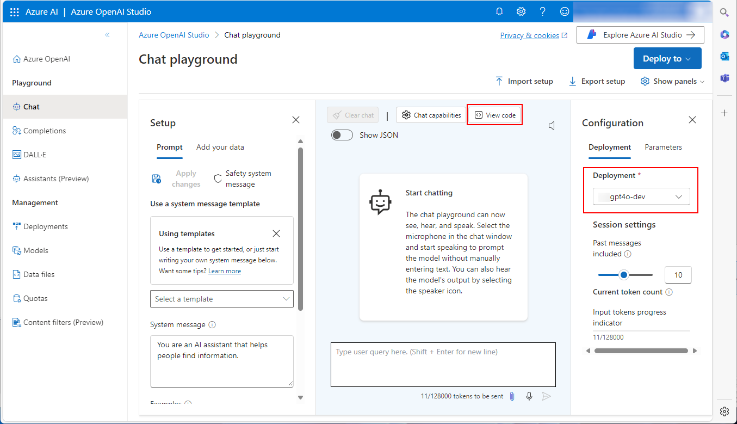This screenshot has height=424, width=737.
Task: Click the Configuration panel horizontal scrollbar
Action: 642,351
